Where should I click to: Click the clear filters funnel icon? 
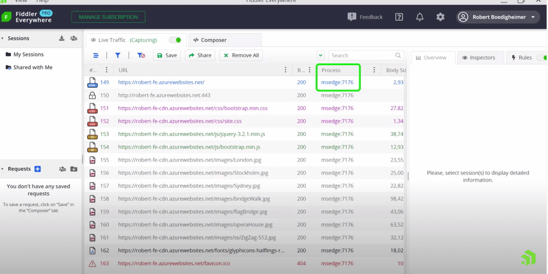(x=141, y=55)
